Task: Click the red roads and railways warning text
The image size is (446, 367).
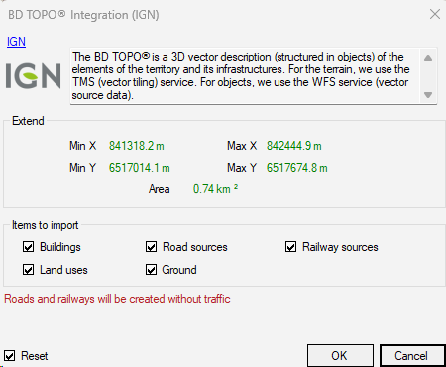Action: (x=117, y=299)
